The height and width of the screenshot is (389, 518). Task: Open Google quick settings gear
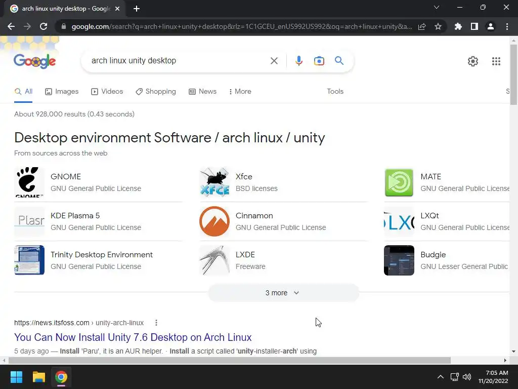click(473, 61)
